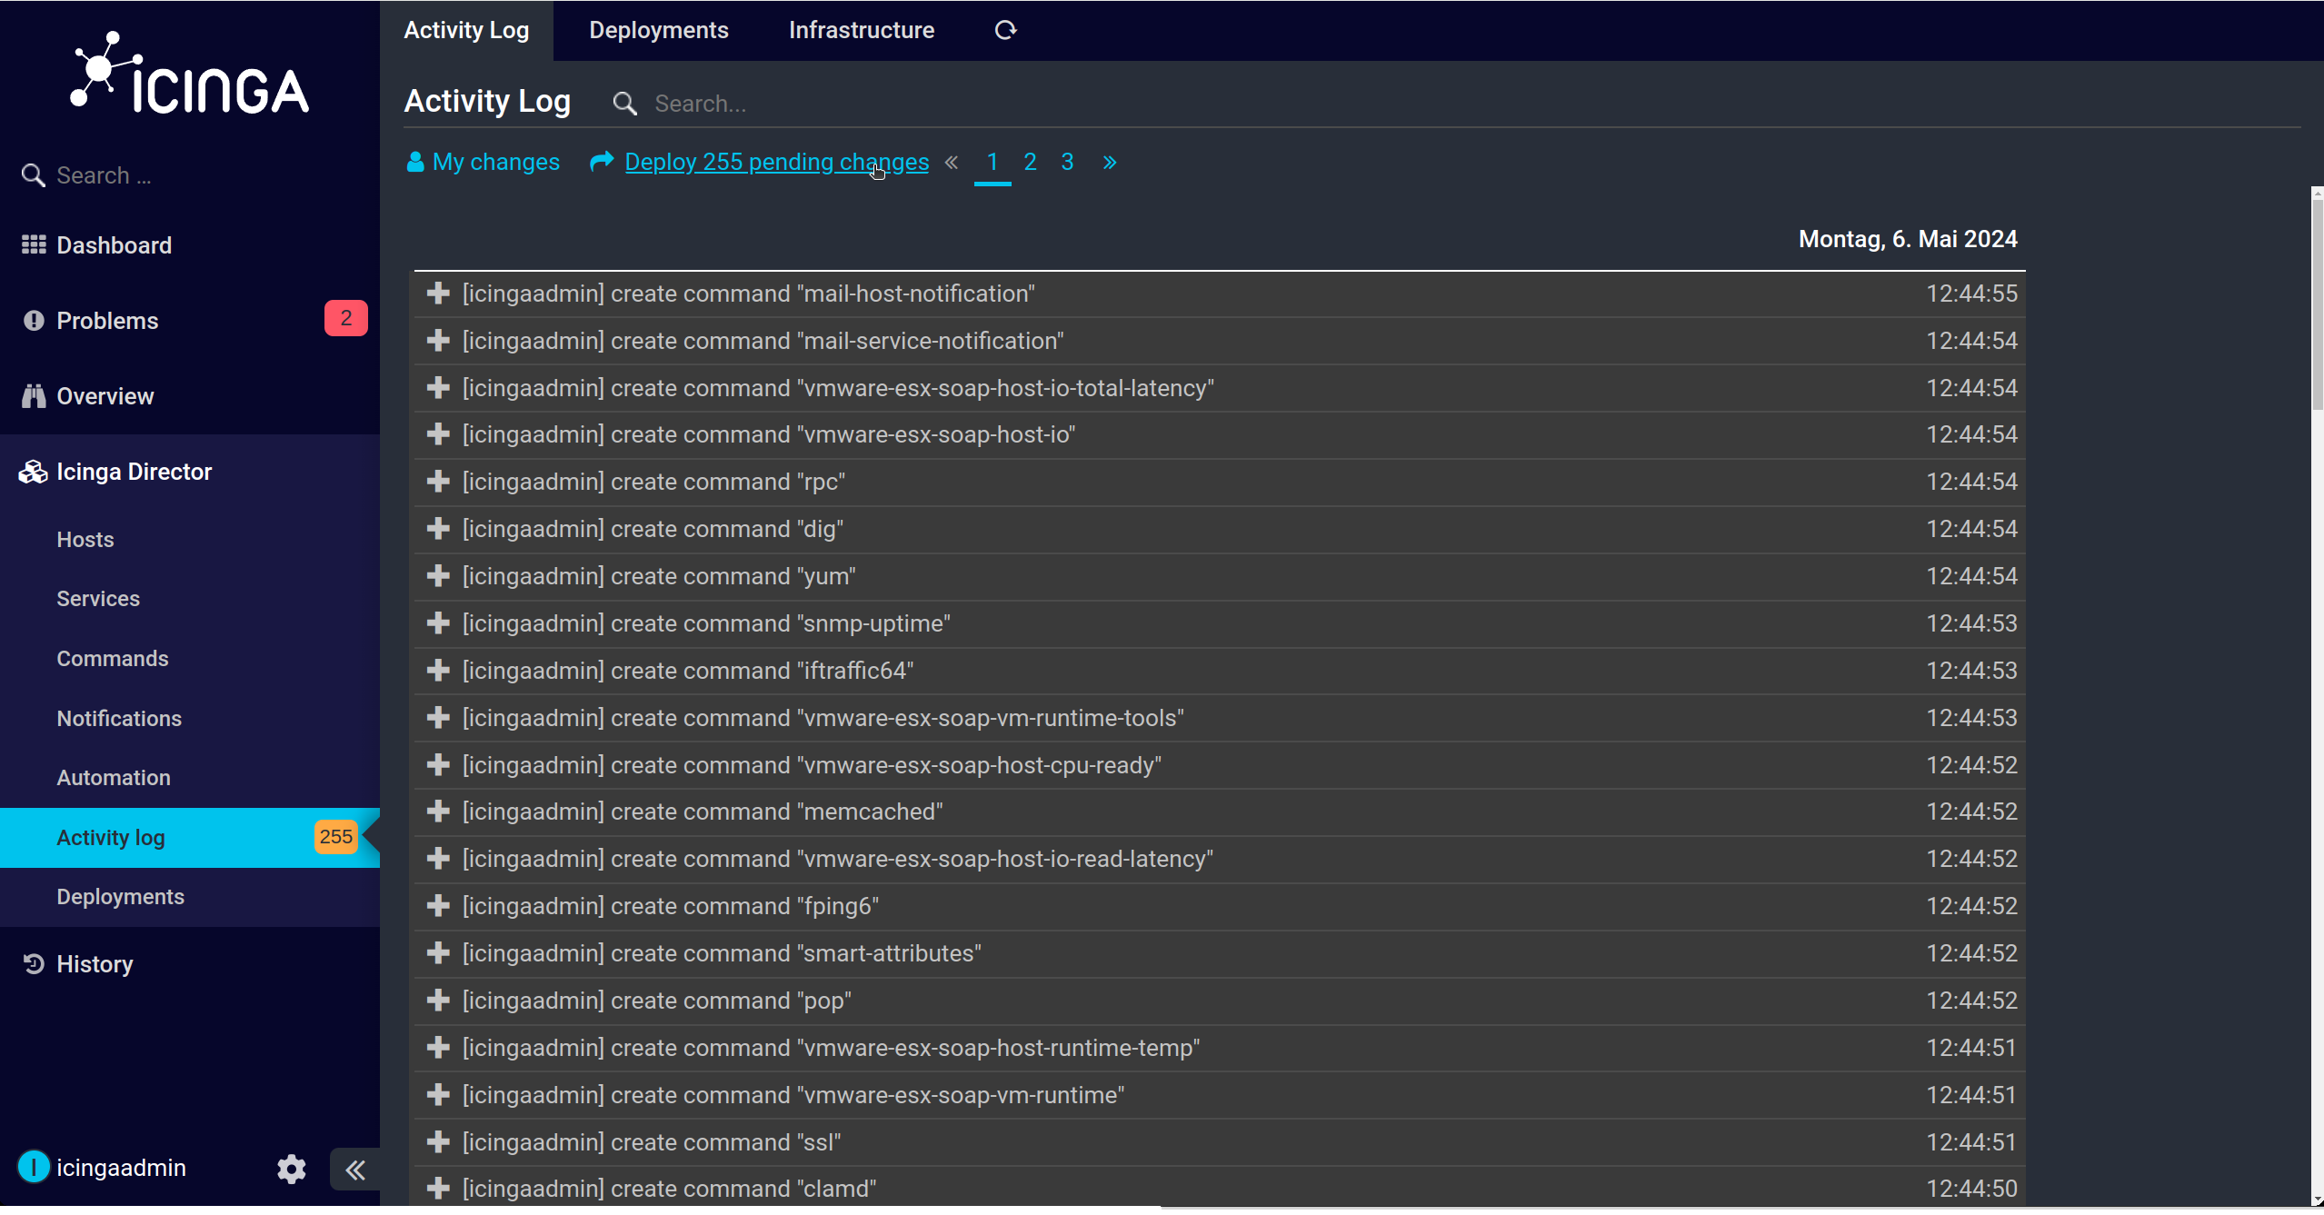Click the Icinga Director cubes icon
Screen dimensions: 2324x1215
pyautogui.click(x=34, y=472)
